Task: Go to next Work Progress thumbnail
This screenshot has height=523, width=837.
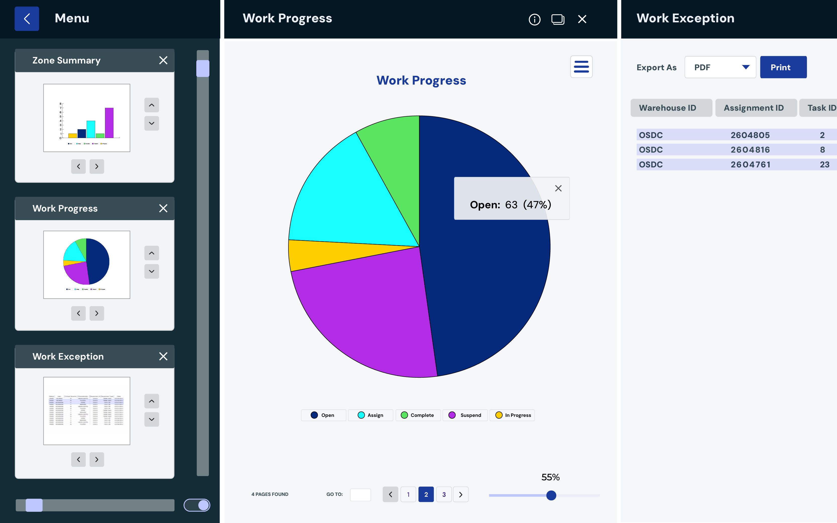Action: pyautogui.click(x=97, y=313)
